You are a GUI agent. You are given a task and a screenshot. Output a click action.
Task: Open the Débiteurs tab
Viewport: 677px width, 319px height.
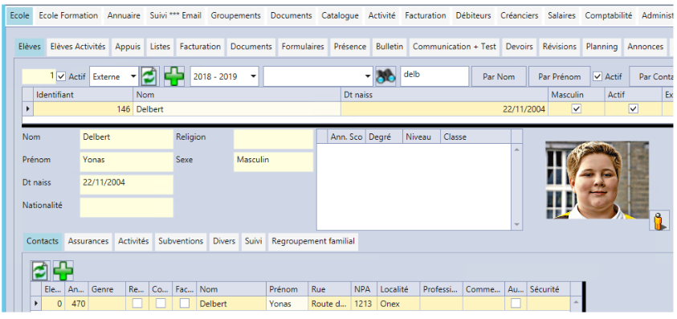tap(473, 15)
